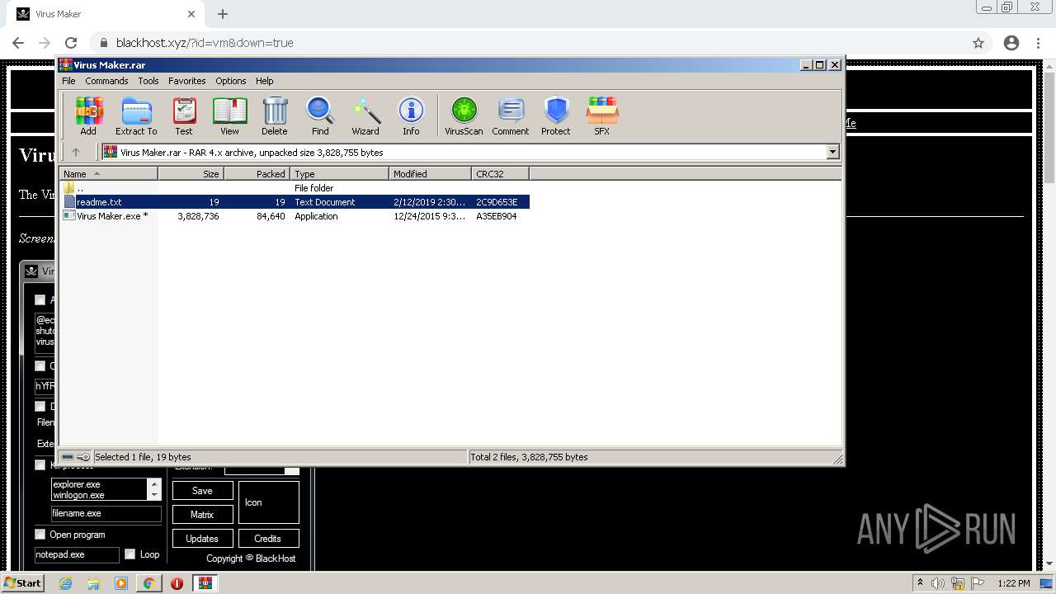Click the volume speaker tray icon

coord(938,583)
